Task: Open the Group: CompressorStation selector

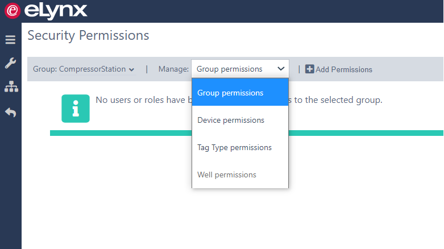Action: tap(84, 69)
